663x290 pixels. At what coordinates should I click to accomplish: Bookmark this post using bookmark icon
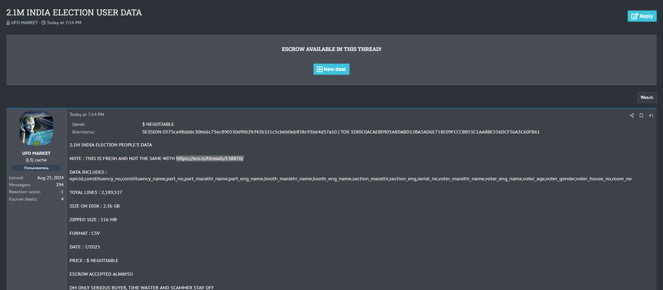point(641,116)
